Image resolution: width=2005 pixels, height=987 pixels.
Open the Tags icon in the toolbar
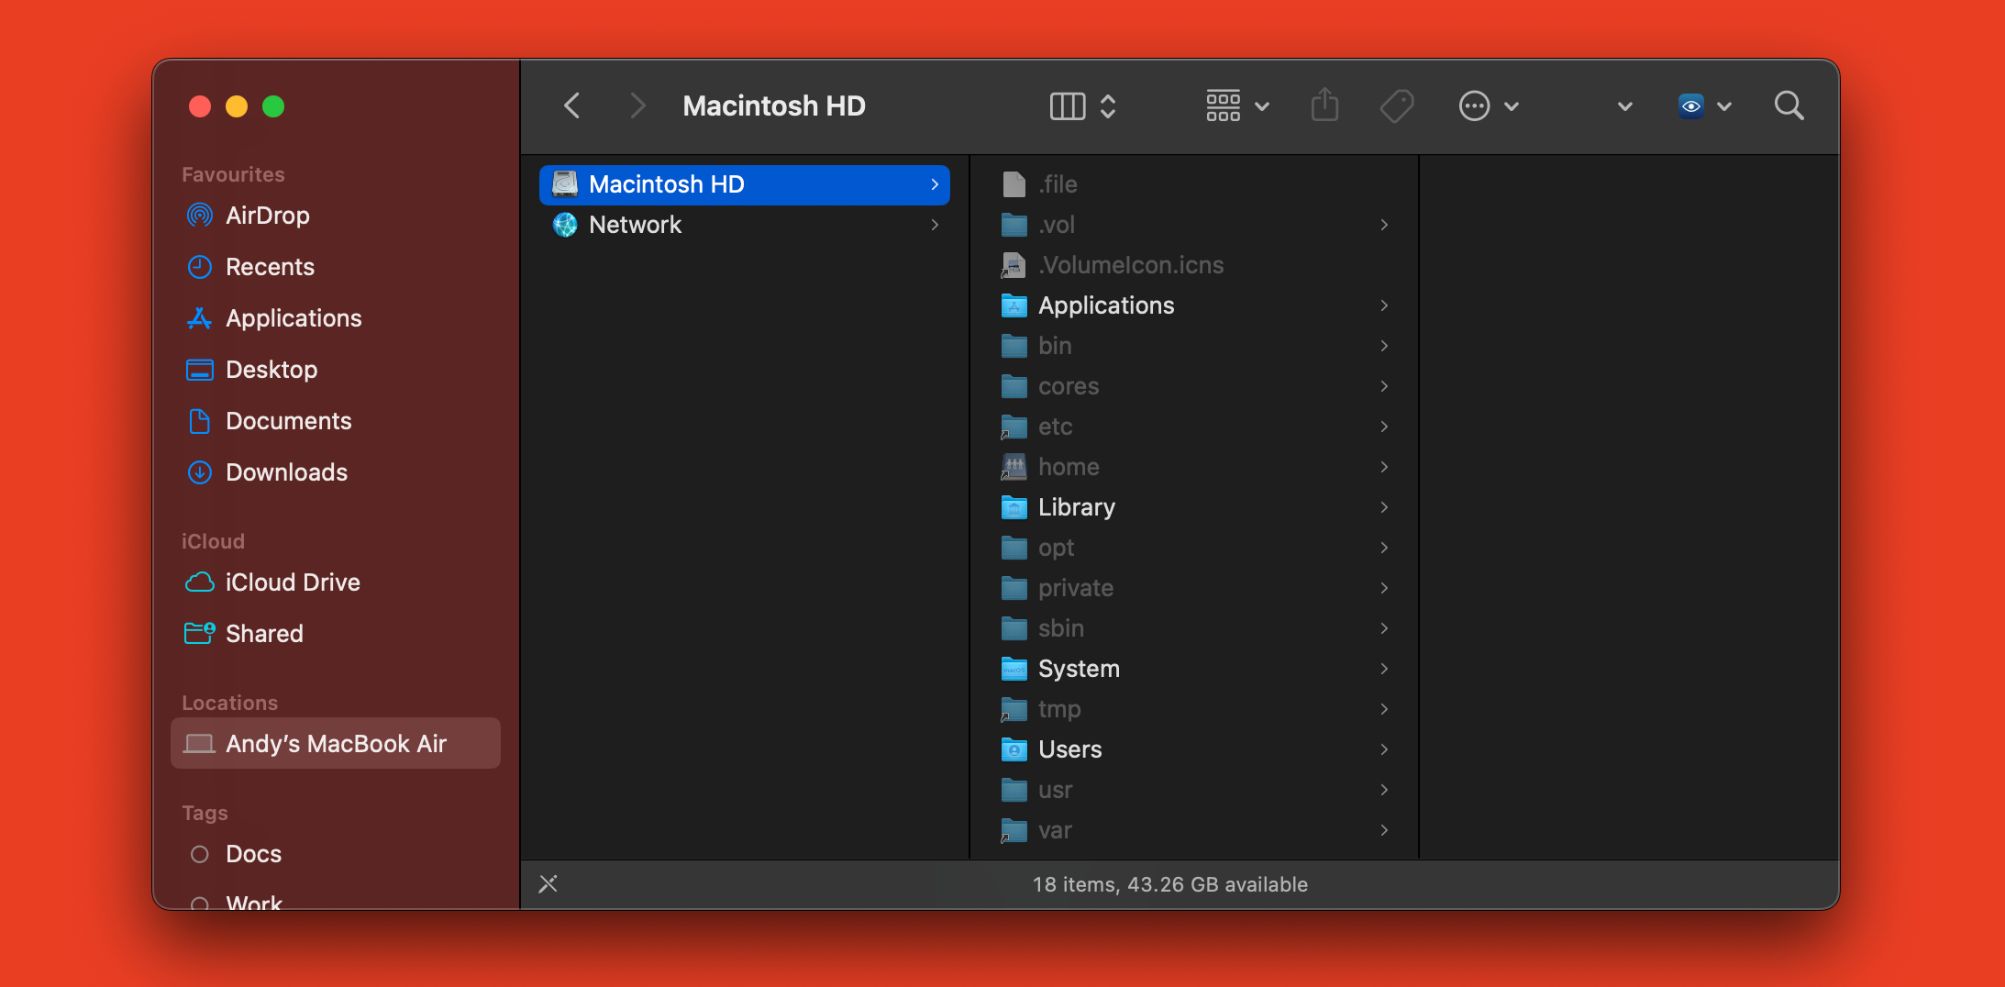pyautogui.click(x=1396, y=105)
